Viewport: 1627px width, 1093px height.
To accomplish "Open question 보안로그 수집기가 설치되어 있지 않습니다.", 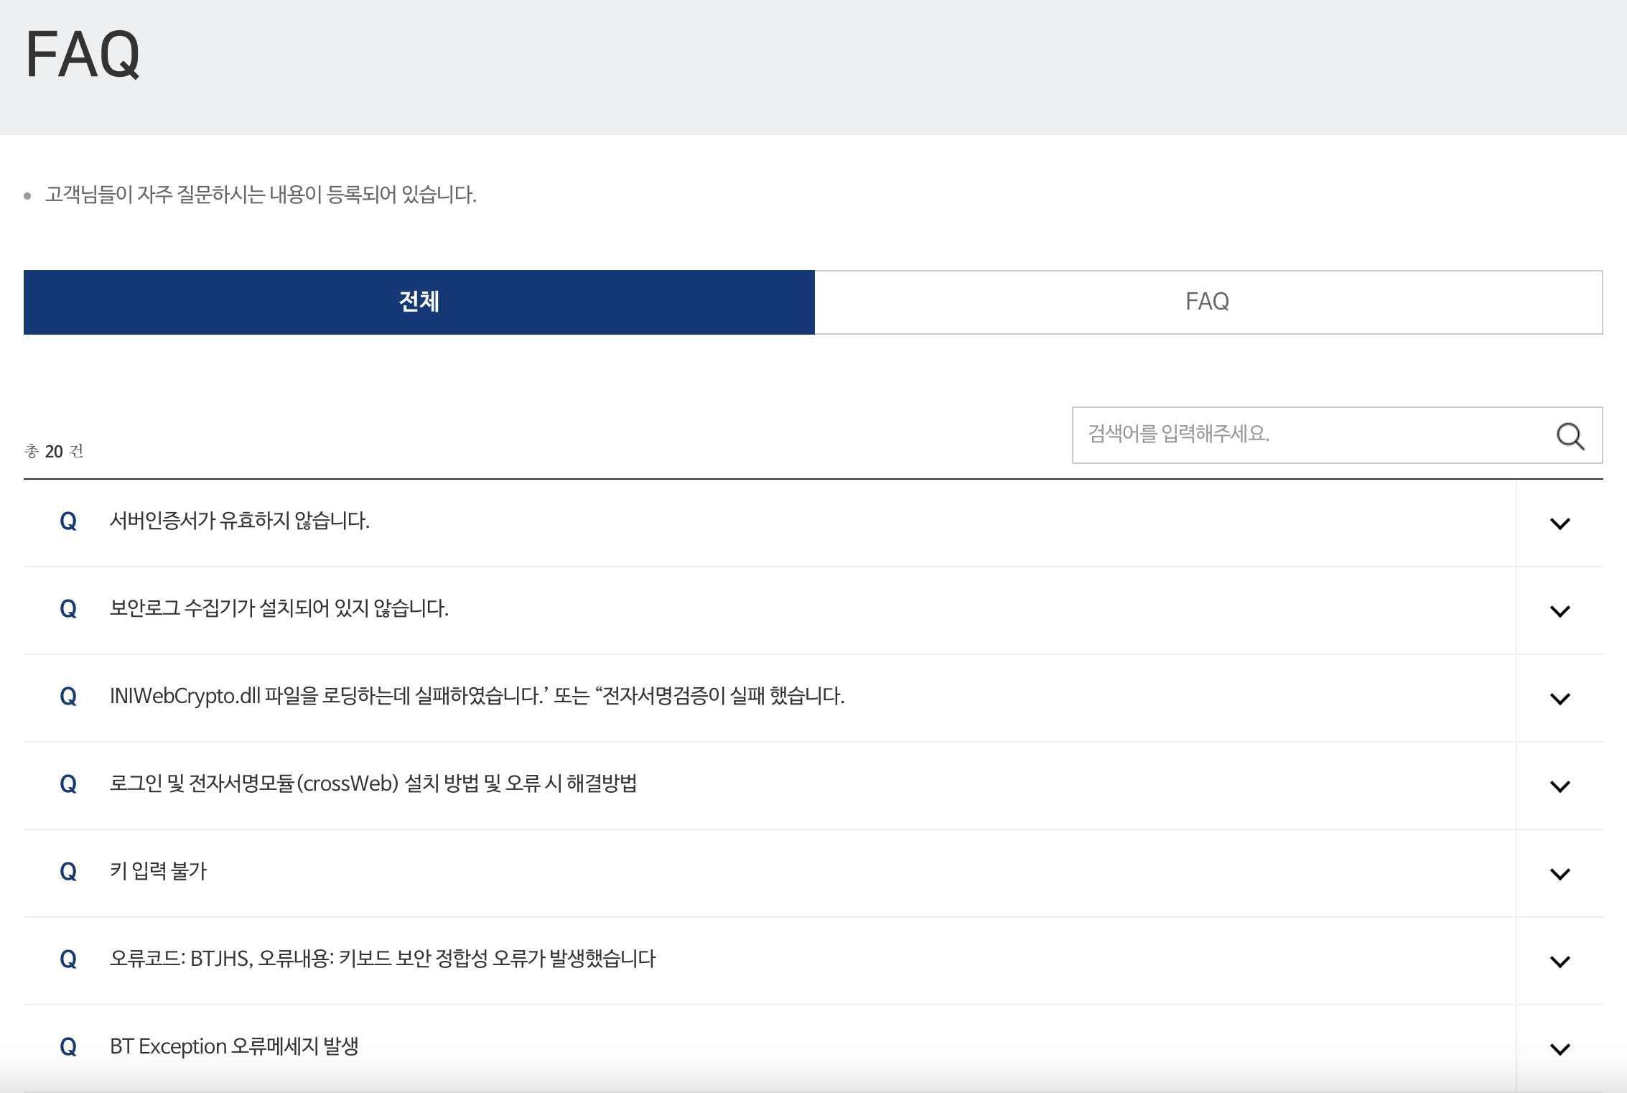I will (x=279, y=608).
